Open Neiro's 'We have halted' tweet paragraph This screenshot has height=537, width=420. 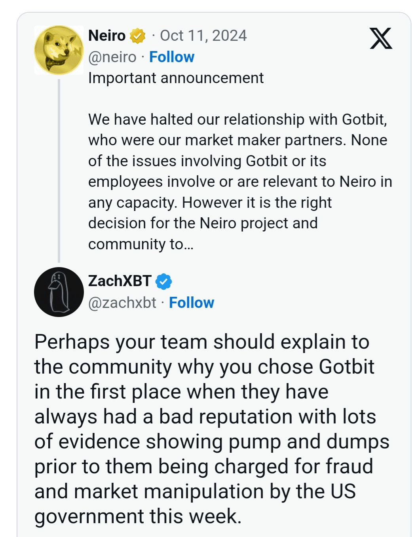pos(238,161)
